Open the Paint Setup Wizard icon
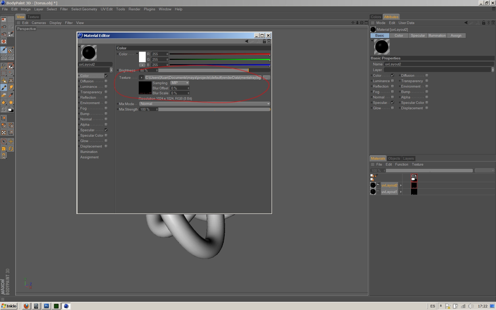 pos(11,34)
